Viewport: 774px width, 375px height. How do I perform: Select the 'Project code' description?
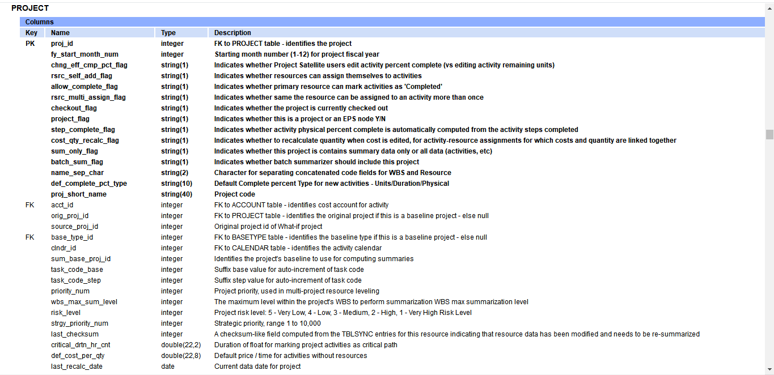[235, 194]
